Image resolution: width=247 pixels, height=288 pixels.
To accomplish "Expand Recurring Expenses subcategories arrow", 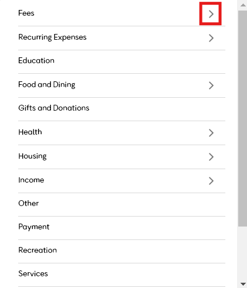I will pyautogui.click(x=211, y=38).
